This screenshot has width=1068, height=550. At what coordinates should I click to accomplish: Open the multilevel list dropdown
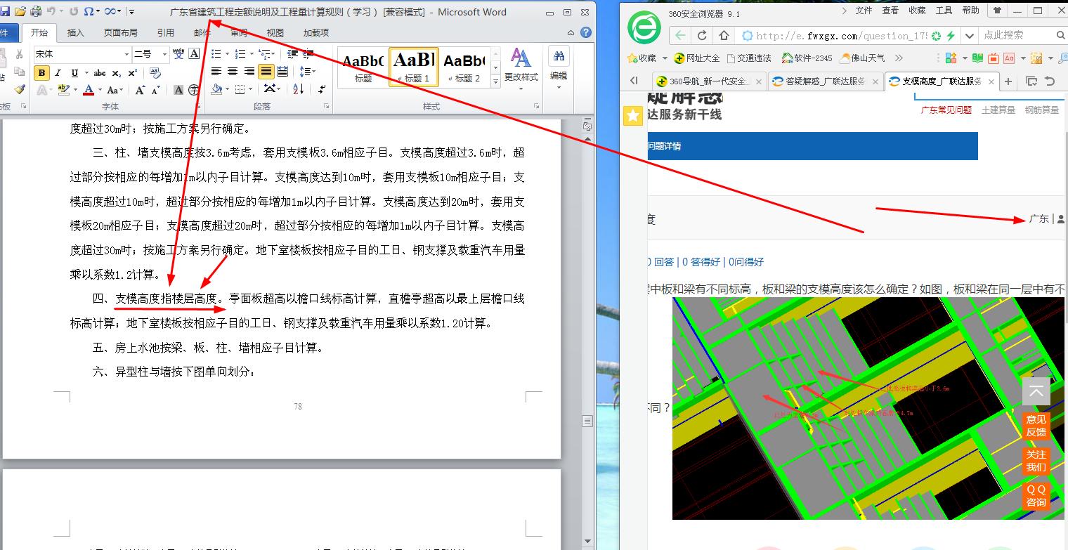[x=273, y=54]
